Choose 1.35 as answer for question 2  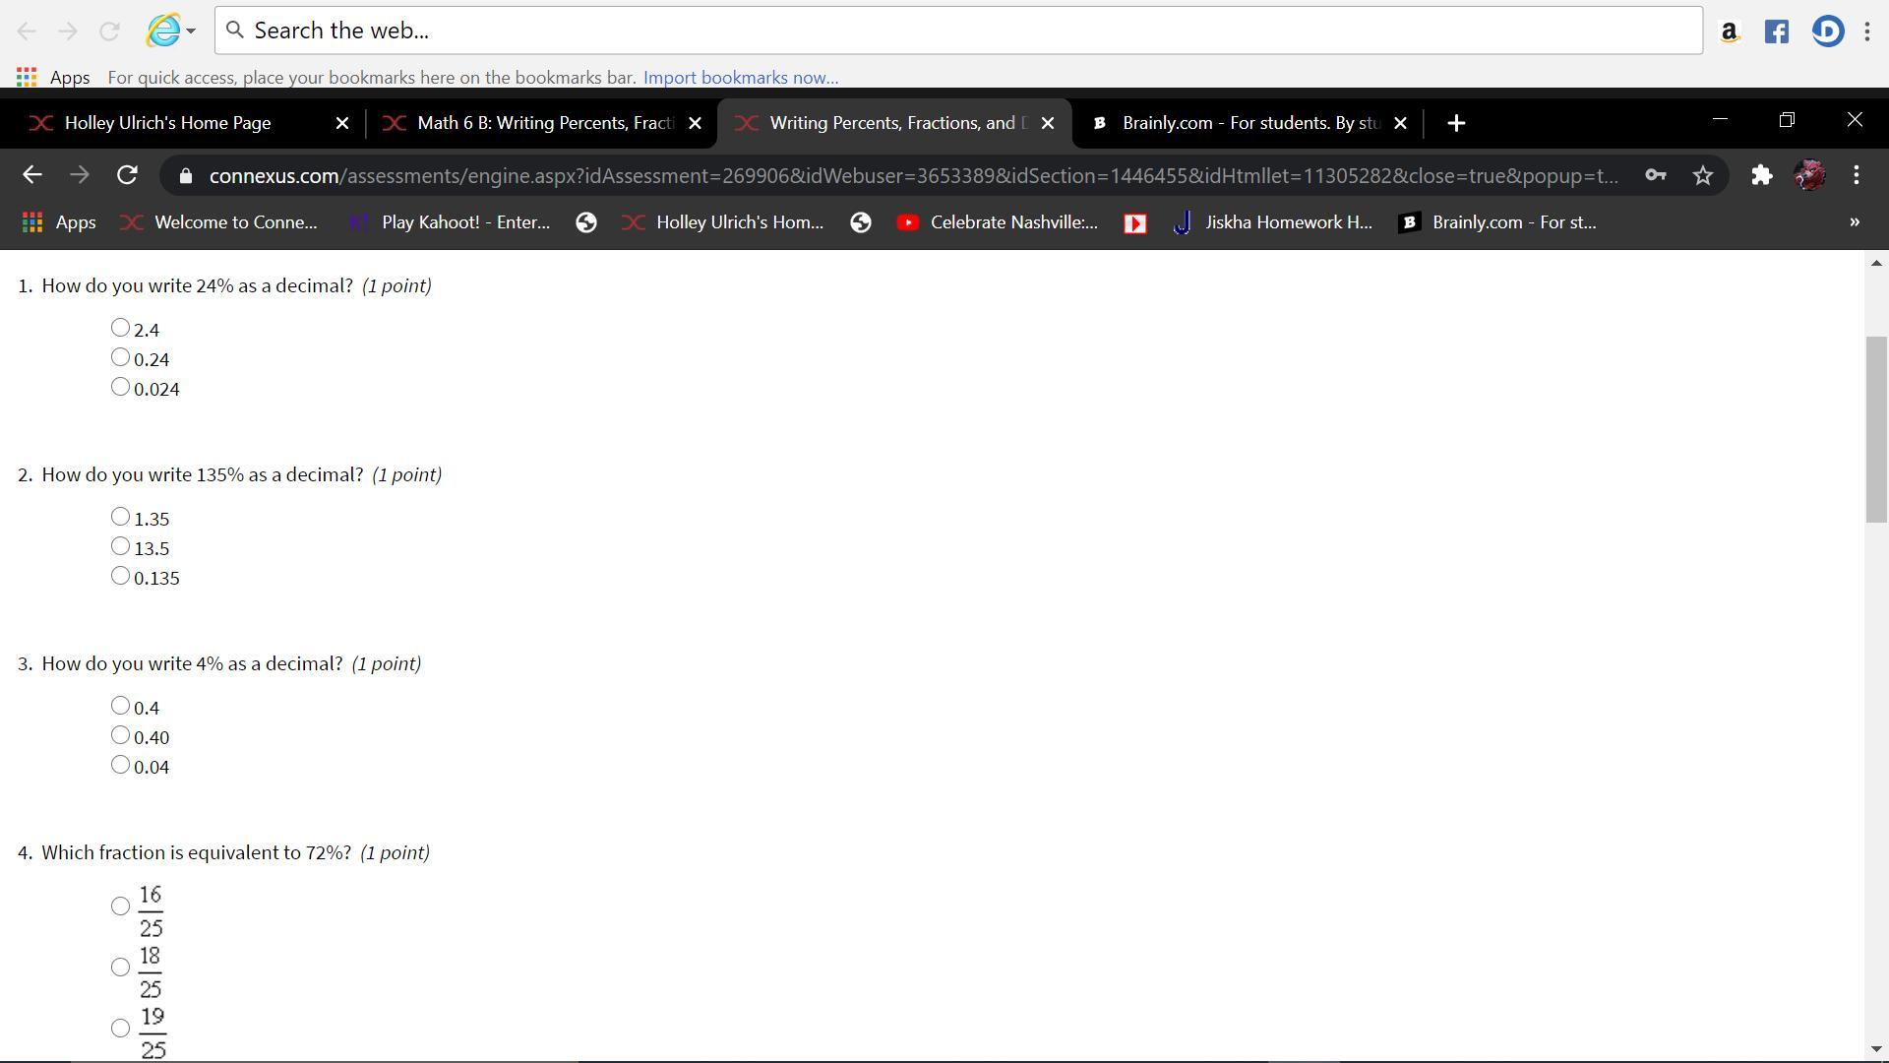click(x=120, y=517)
